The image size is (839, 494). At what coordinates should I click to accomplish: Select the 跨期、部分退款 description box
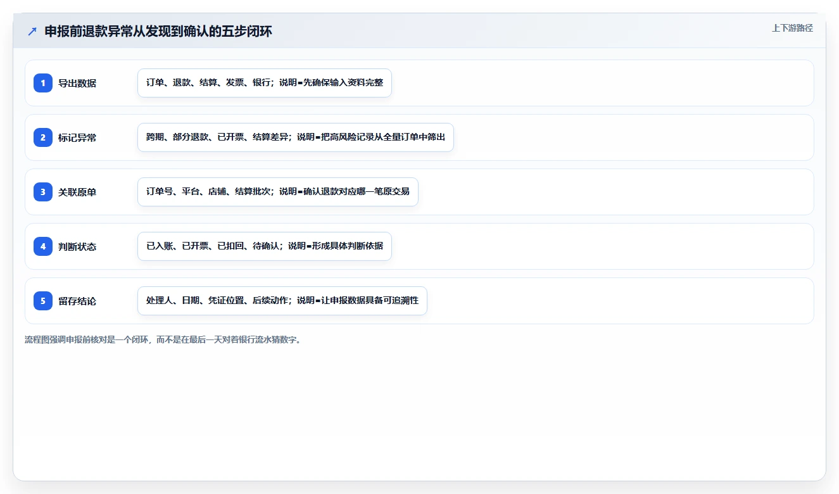pos(296,137)
